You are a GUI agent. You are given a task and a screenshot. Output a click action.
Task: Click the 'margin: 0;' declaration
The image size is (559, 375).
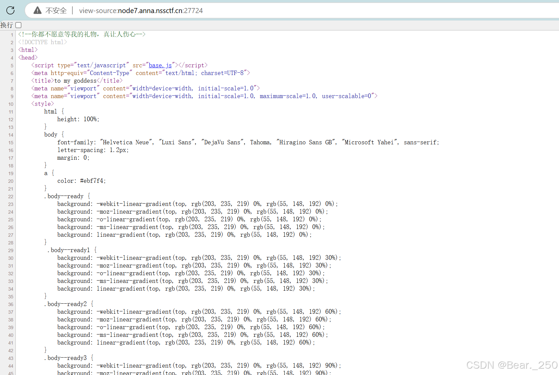(x=73, y=158)
